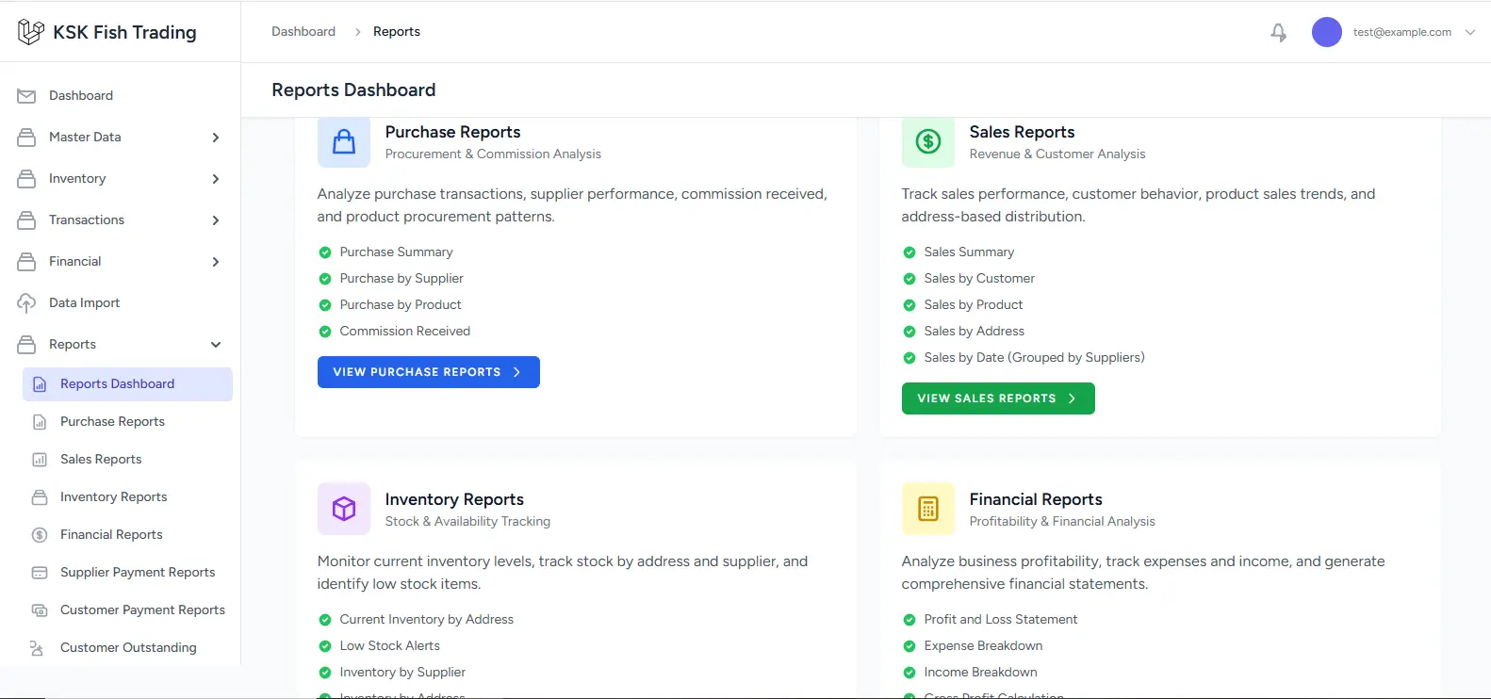Open the test@example.com account dropdown
Image resolution: width=1491 pixels, height=699 pixels.
click(1401, 32)
